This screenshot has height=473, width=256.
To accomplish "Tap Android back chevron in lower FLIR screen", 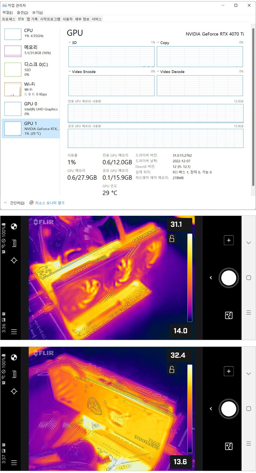I will coord(249,373).
